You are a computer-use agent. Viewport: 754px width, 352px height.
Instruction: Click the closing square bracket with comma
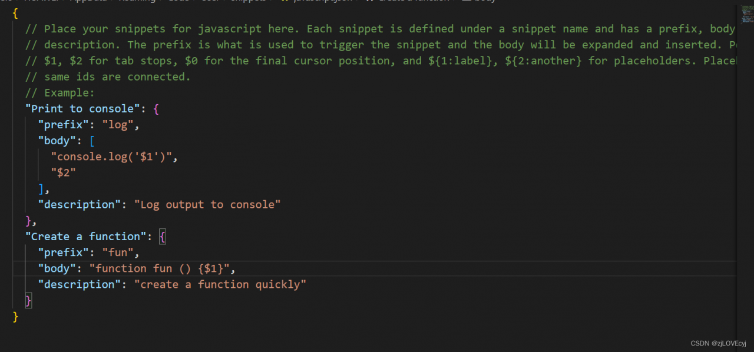click(44, 189)
